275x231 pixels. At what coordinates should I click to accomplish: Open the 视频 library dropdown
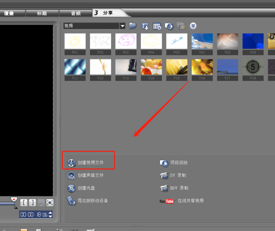pyautogui.click(x=122, y=26)
